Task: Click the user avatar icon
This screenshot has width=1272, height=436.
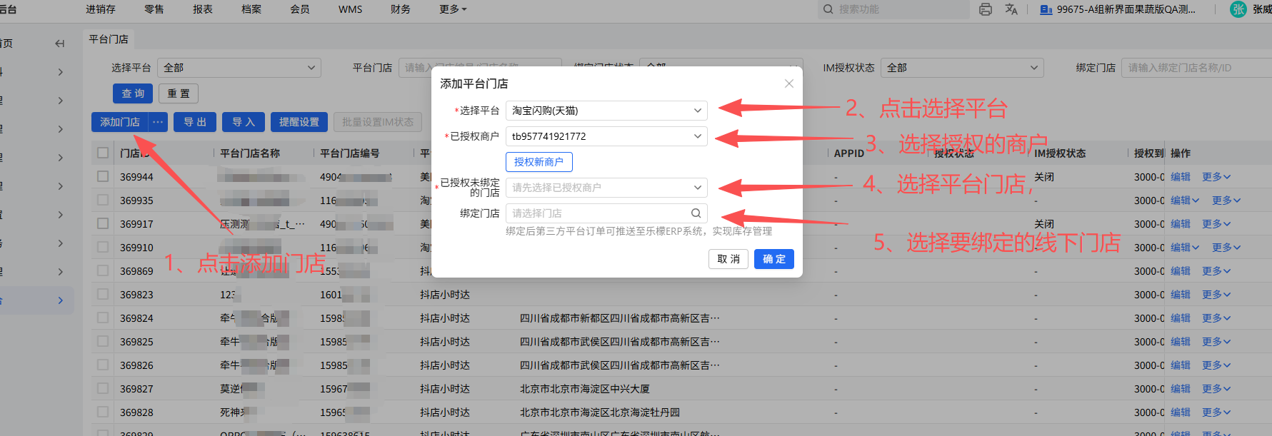Action: point(1238,9)
